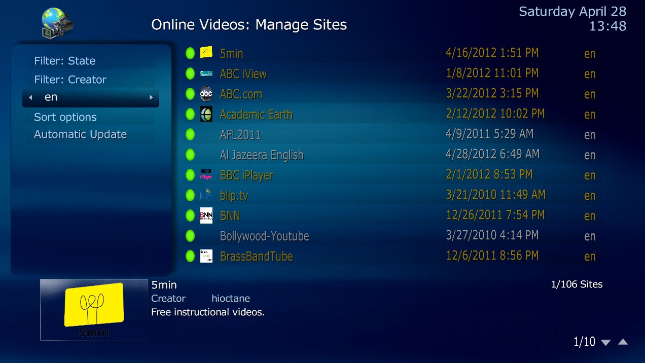Click the date 3/21/2010 11:49 AM
This screenshot has width=645, height=363.
pos(495,195)
